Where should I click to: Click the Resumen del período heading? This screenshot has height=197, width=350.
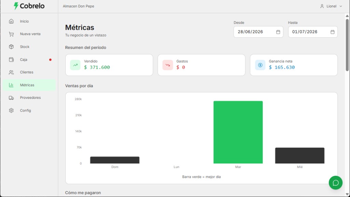85,48
